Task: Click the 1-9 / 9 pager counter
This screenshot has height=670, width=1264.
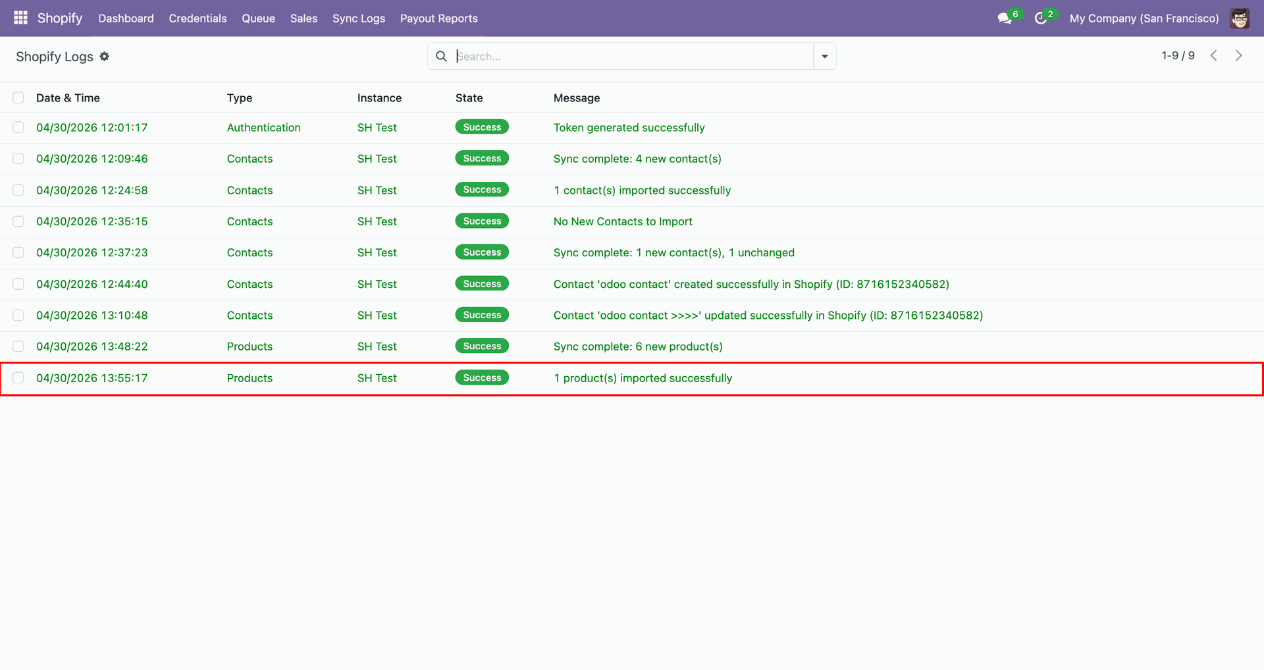Action: pos(1178,55)
